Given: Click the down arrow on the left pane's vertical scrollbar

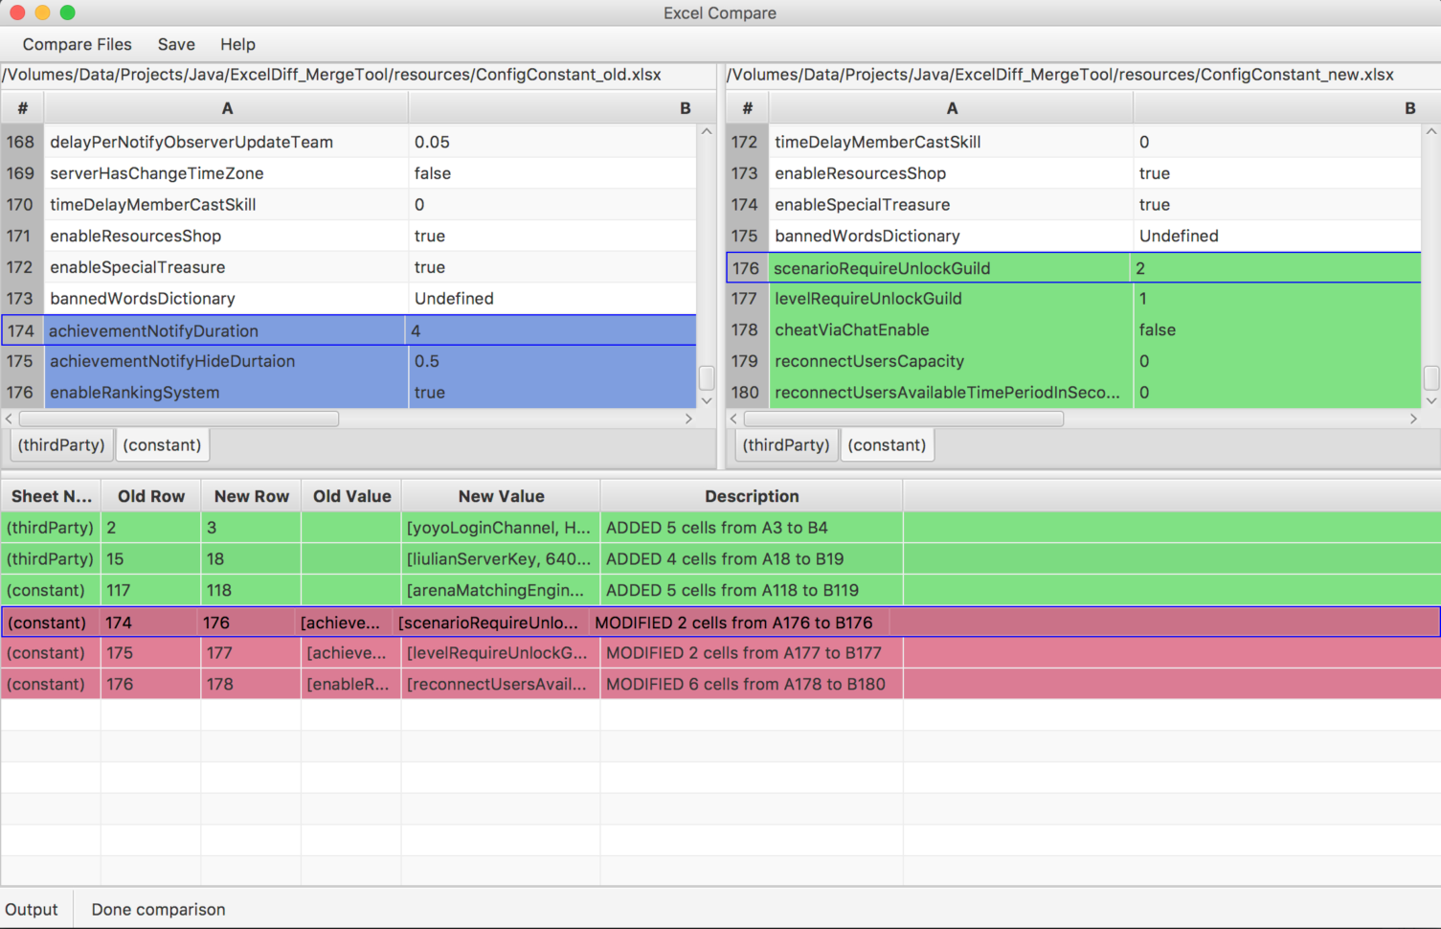Looking at the screenshot, I should pos(706,400).
